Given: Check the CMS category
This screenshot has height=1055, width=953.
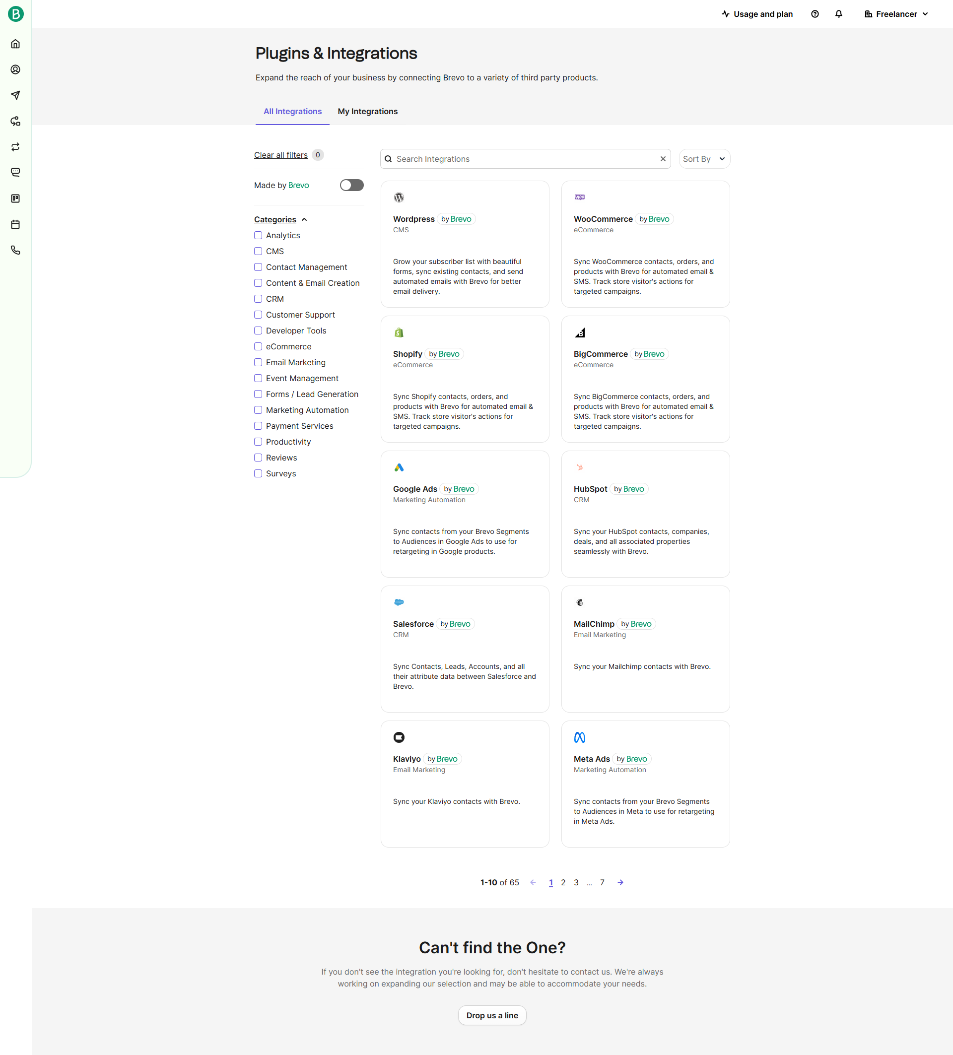Looking at the screenshot, I should pyautogui.click(x=258, y=251).
